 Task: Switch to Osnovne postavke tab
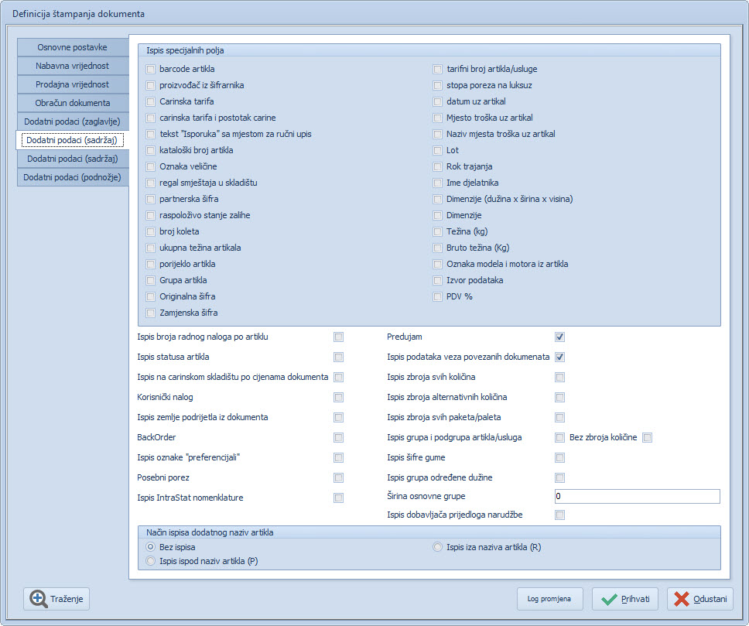[x=73, y=47]
